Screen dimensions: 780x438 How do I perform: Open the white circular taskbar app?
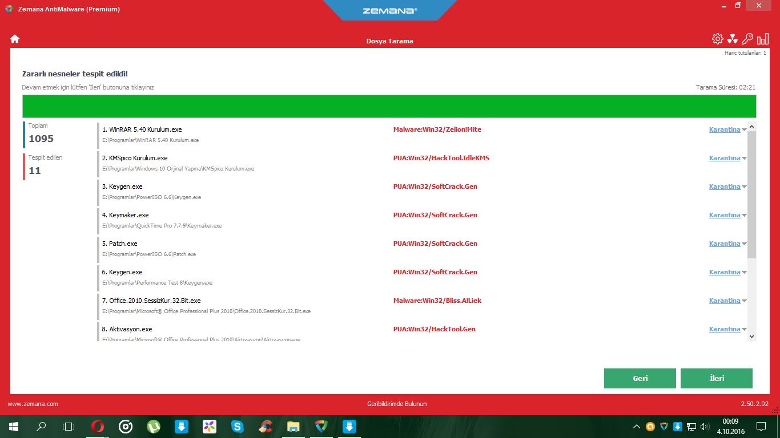point(126,426)
